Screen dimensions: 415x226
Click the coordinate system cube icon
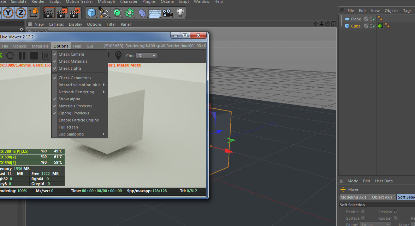[x=34, y=12]
